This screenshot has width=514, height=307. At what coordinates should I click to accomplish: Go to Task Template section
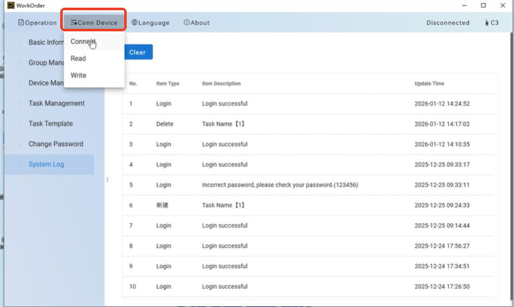point(51,124)
